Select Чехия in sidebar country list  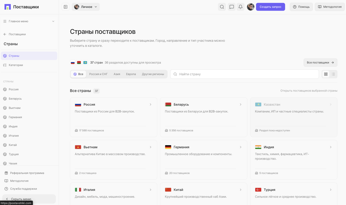click(x=29, y=163)
